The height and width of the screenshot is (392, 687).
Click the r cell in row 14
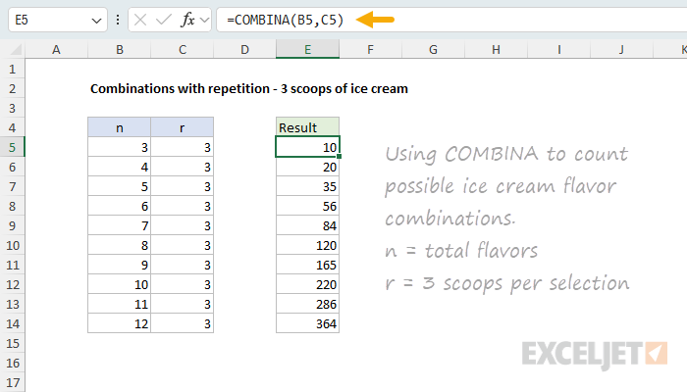183,323
